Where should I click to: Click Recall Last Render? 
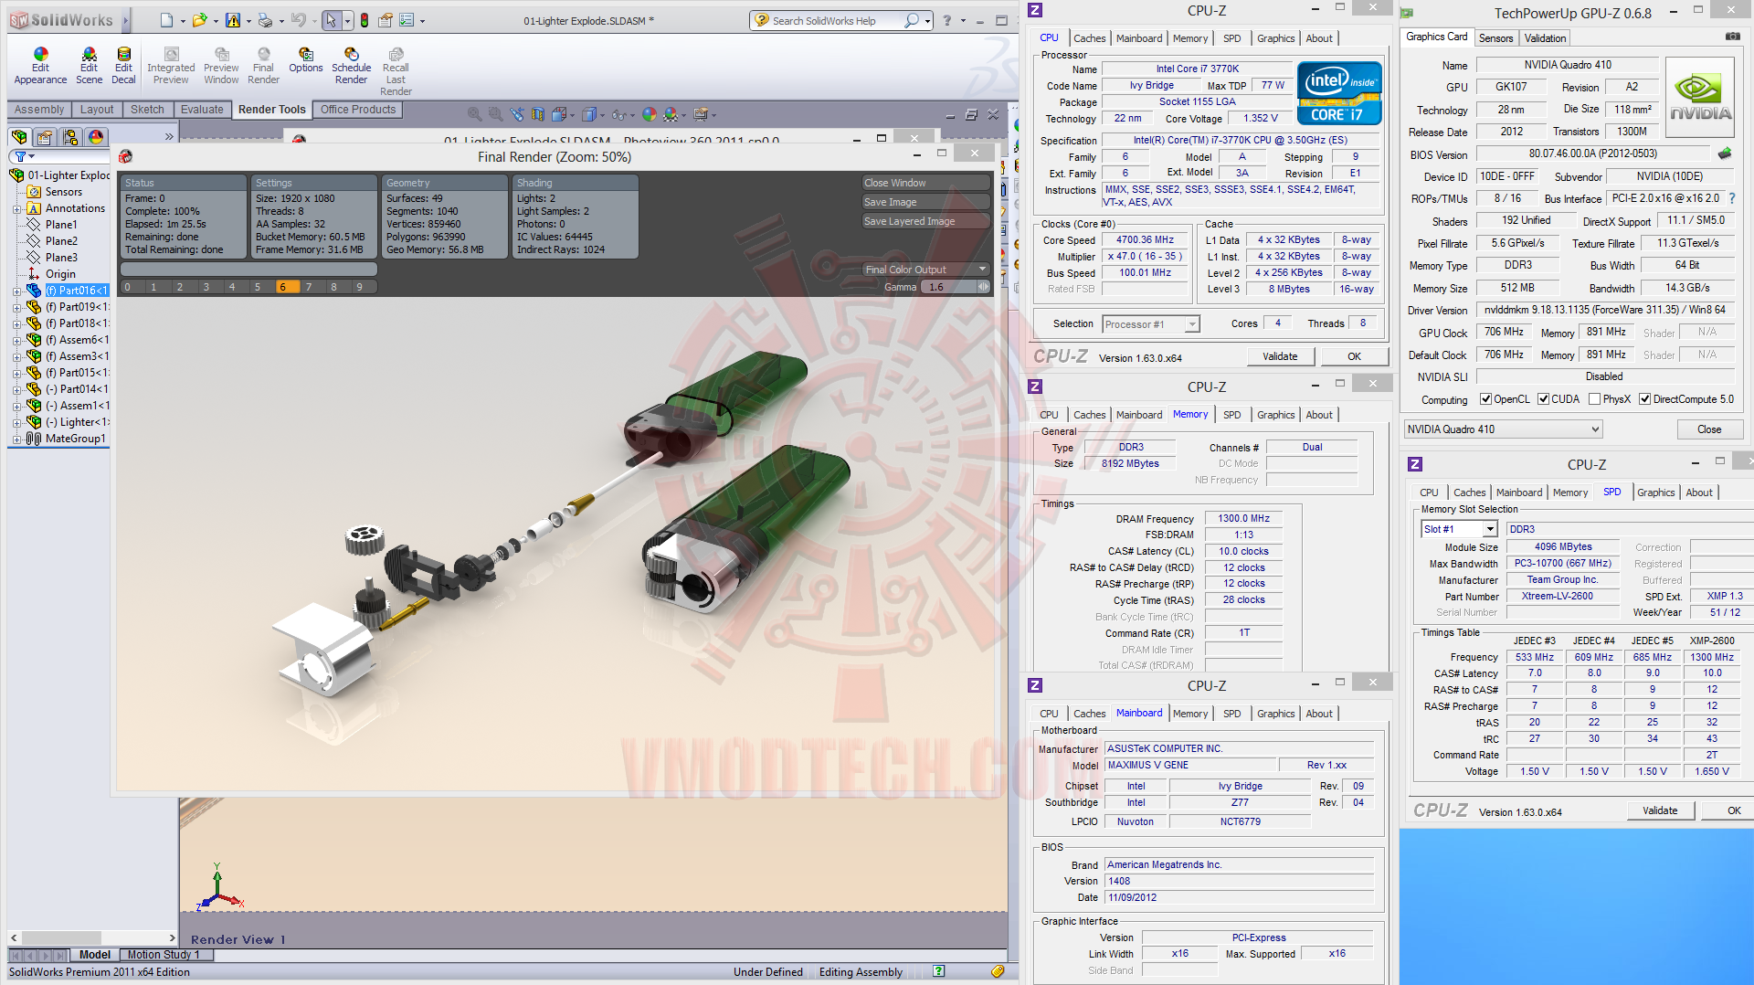(x=396, y=72)
